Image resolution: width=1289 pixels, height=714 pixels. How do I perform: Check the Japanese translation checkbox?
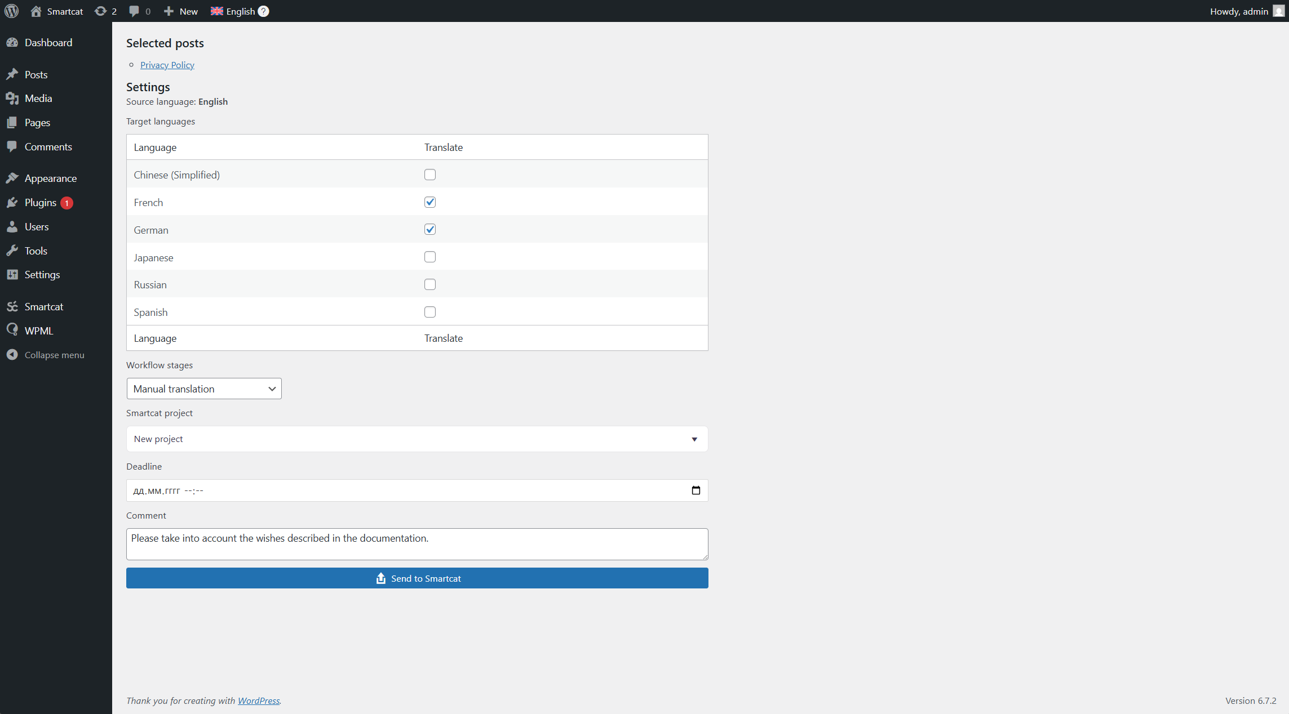430,257
